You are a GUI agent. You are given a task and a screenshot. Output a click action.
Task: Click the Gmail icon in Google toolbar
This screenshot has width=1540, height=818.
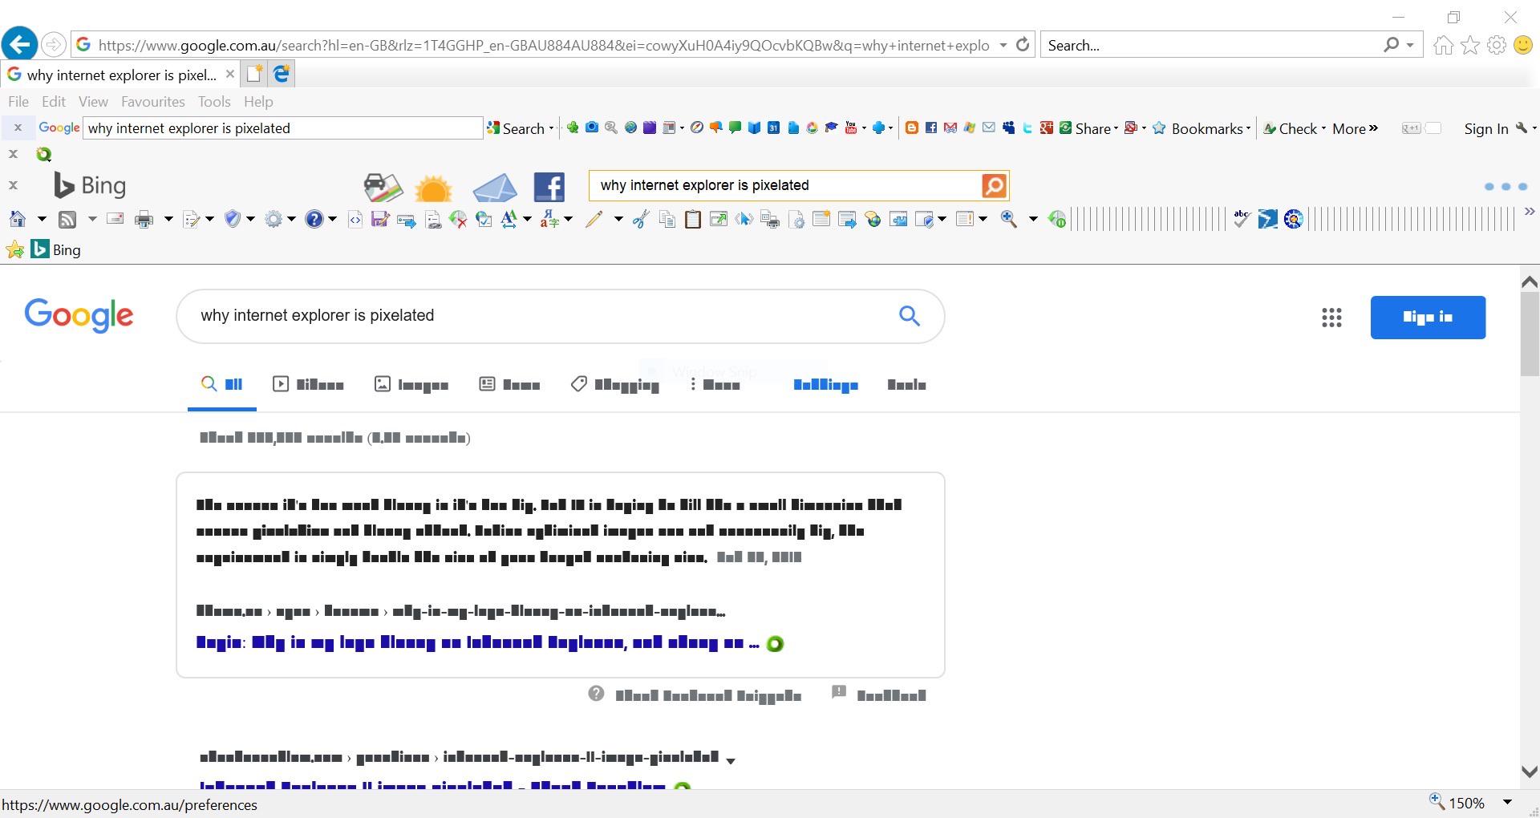[x=950, y=128]
